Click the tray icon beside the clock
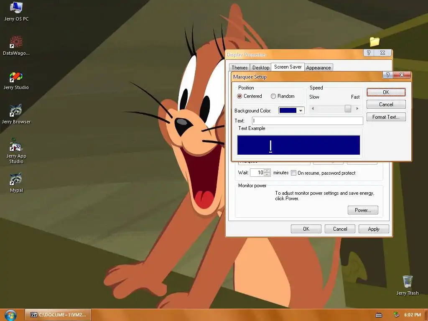The height and width of the screenshot is (321, 428). click(396, 315)
